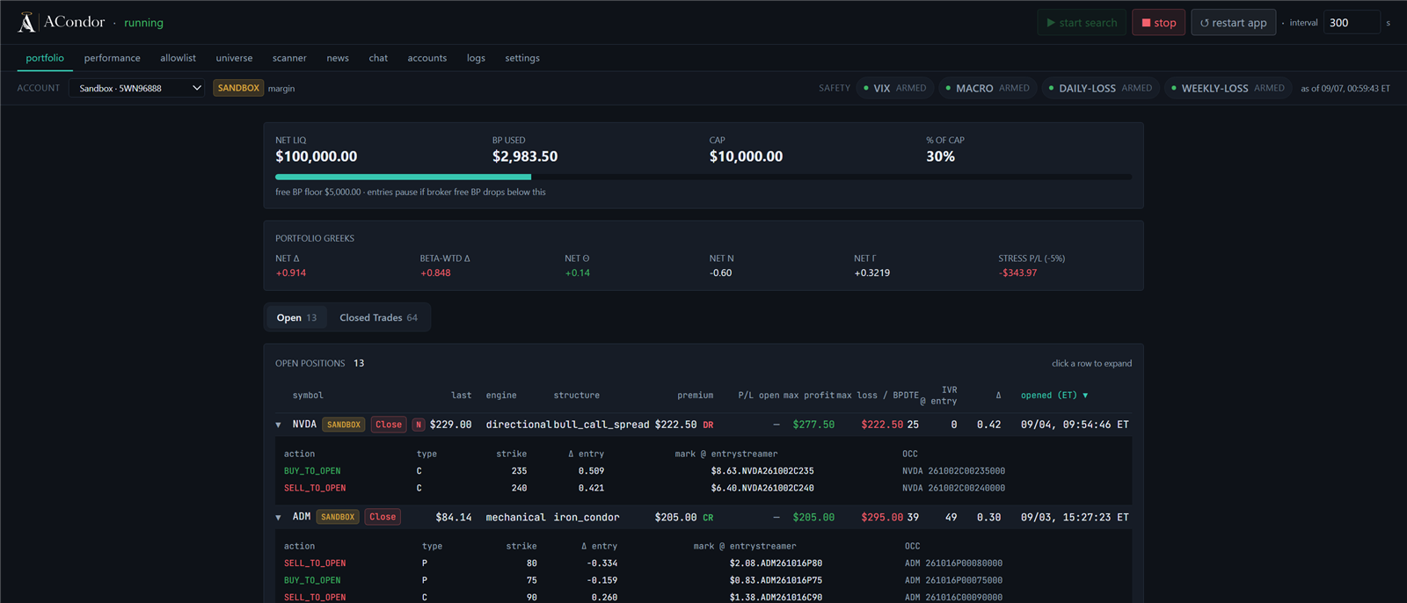
Task: Click the structure column header
Action: pyautogui.click(x=576, y=396)
